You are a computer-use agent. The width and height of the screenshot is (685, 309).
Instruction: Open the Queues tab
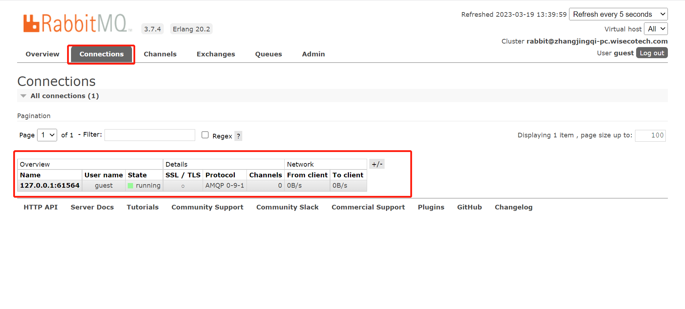coord(268,54)
